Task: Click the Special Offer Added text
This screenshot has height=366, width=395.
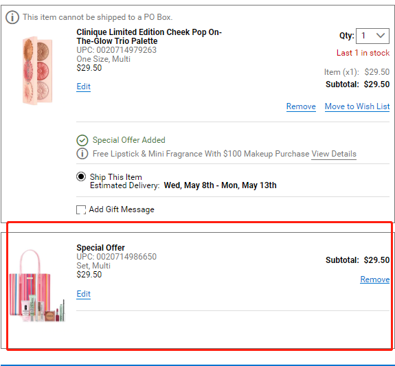Action: click(128, 140)
